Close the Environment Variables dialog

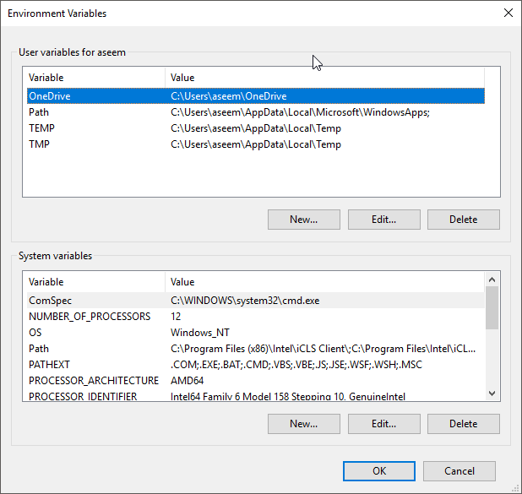point(508,13)
